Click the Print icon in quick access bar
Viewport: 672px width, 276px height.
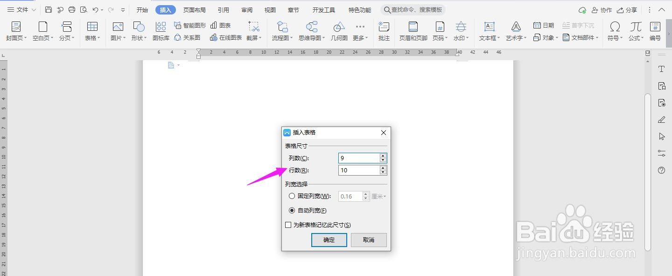(72, 10)
